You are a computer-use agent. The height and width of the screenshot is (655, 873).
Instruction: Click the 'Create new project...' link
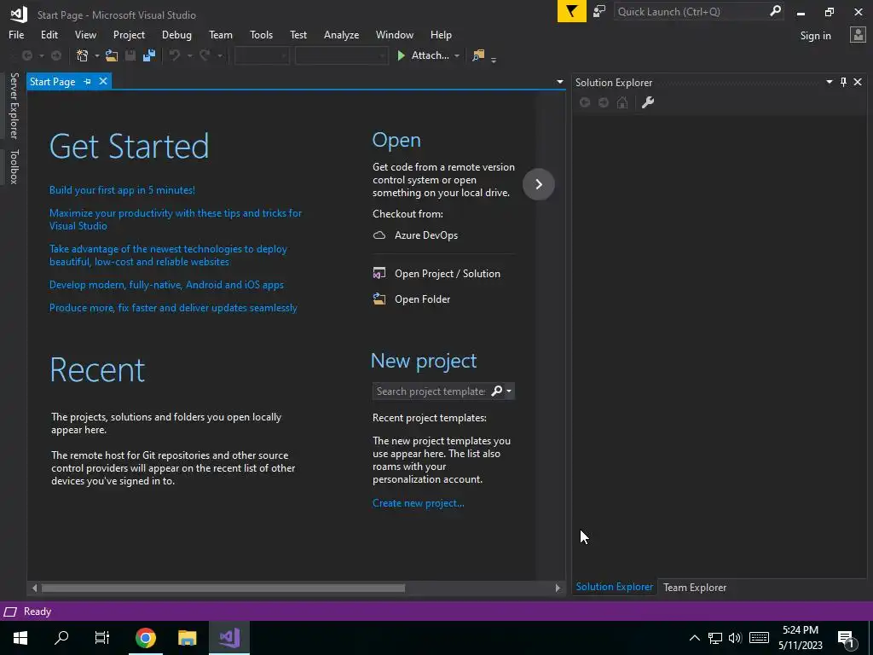[418, 503]
